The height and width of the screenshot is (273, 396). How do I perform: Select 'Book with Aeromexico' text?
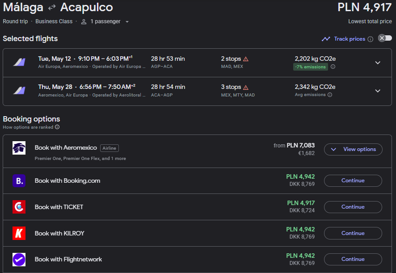66,148
